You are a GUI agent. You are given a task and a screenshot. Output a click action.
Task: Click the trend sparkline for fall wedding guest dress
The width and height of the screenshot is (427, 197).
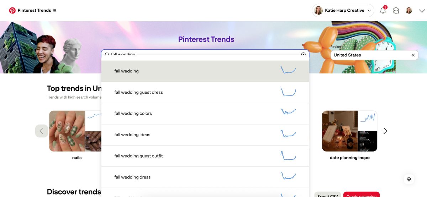pos(288,92)
